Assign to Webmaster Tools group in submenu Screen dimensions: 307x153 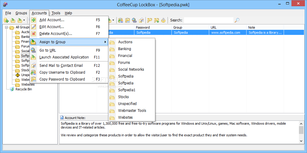pyautogui.click(x=132, y=110)
